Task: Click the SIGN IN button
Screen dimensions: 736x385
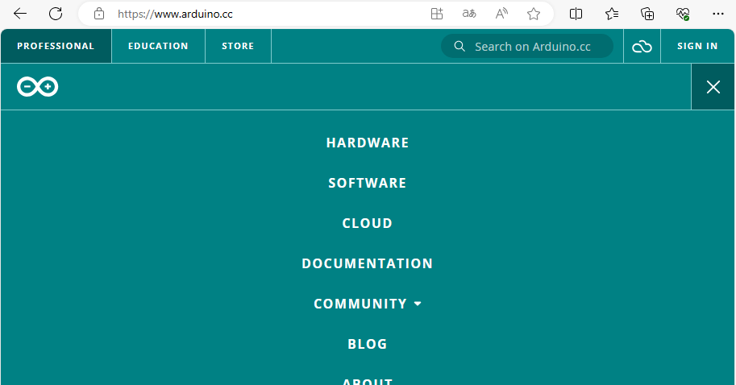Action: 697,46
